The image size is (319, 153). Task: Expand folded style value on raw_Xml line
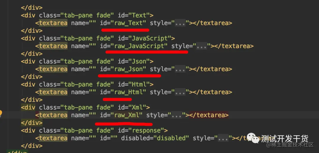[x=177, y=115]
